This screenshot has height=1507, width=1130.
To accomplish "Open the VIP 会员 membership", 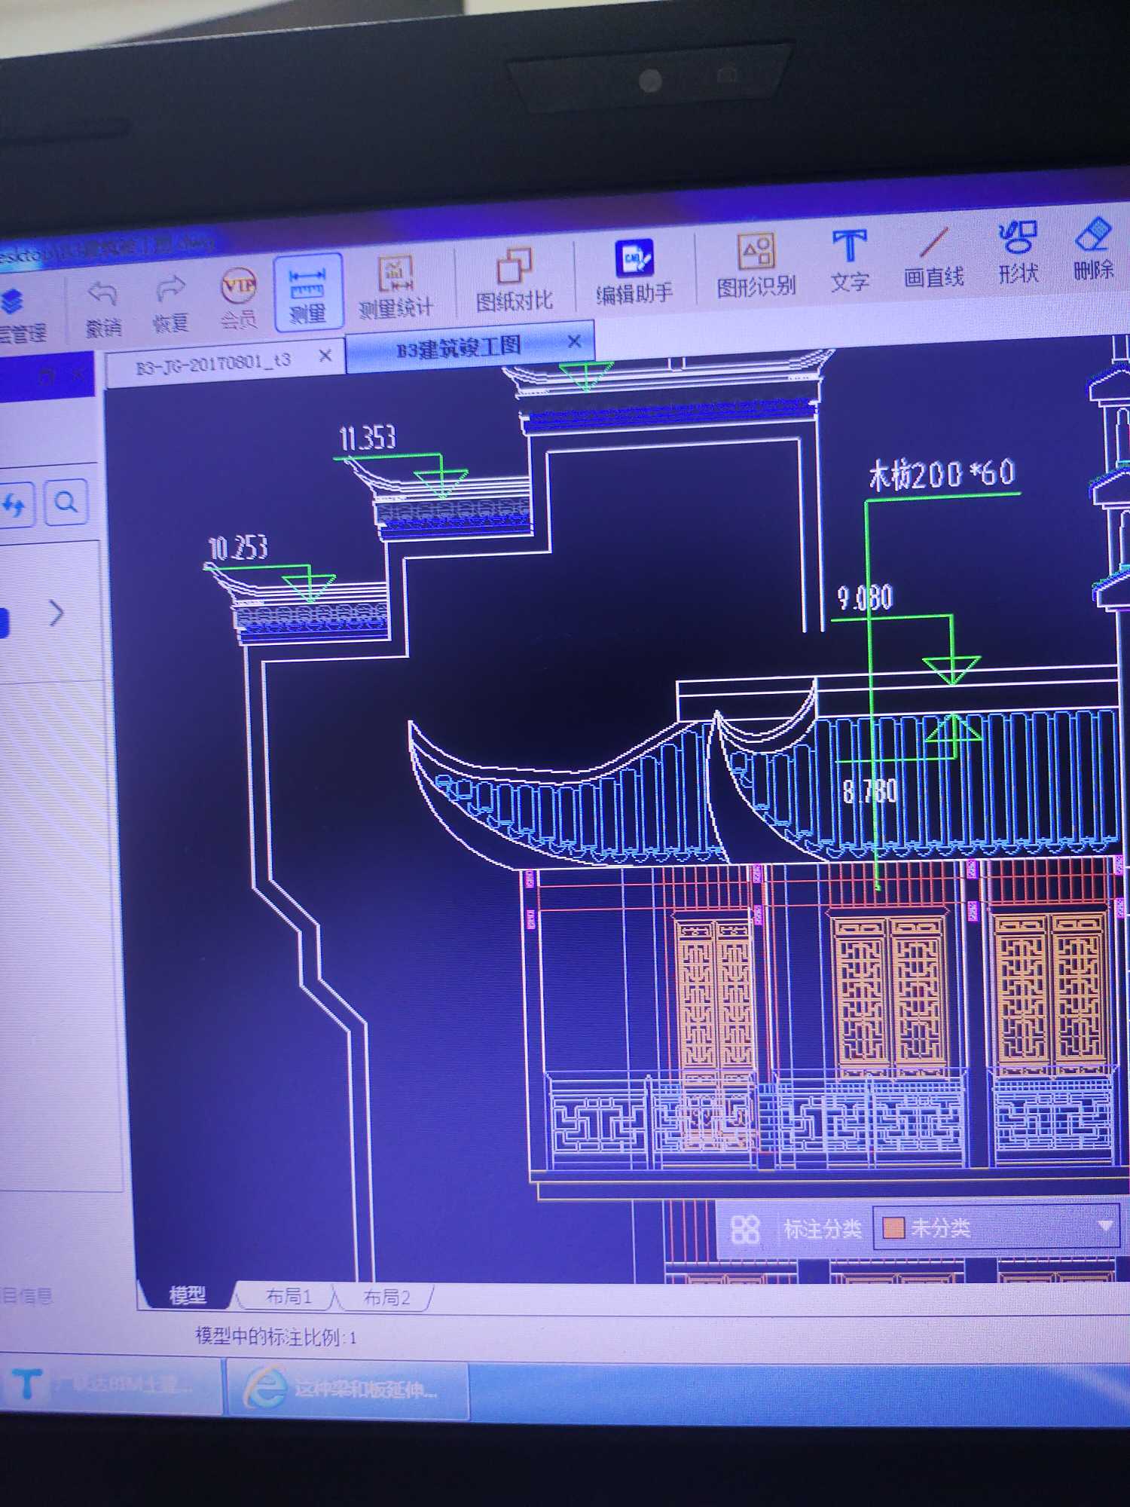I will pos(238,299).
